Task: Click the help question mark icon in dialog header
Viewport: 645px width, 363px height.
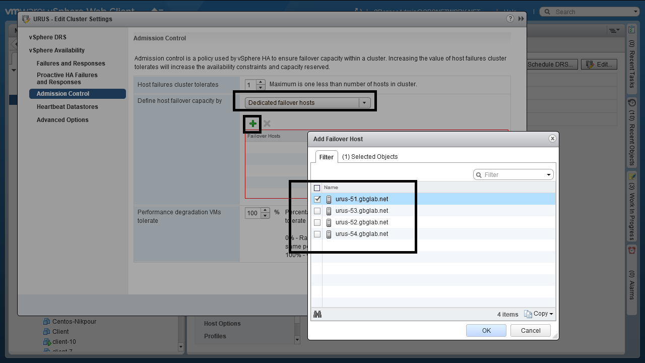Action: [510, 19]
